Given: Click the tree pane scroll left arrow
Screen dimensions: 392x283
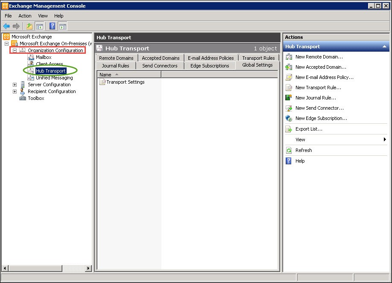Looking at the screenshot, I should (5, 268).
